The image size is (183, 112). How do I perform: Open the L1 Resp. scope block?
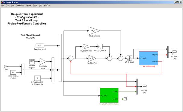click(x=175, y=52)
